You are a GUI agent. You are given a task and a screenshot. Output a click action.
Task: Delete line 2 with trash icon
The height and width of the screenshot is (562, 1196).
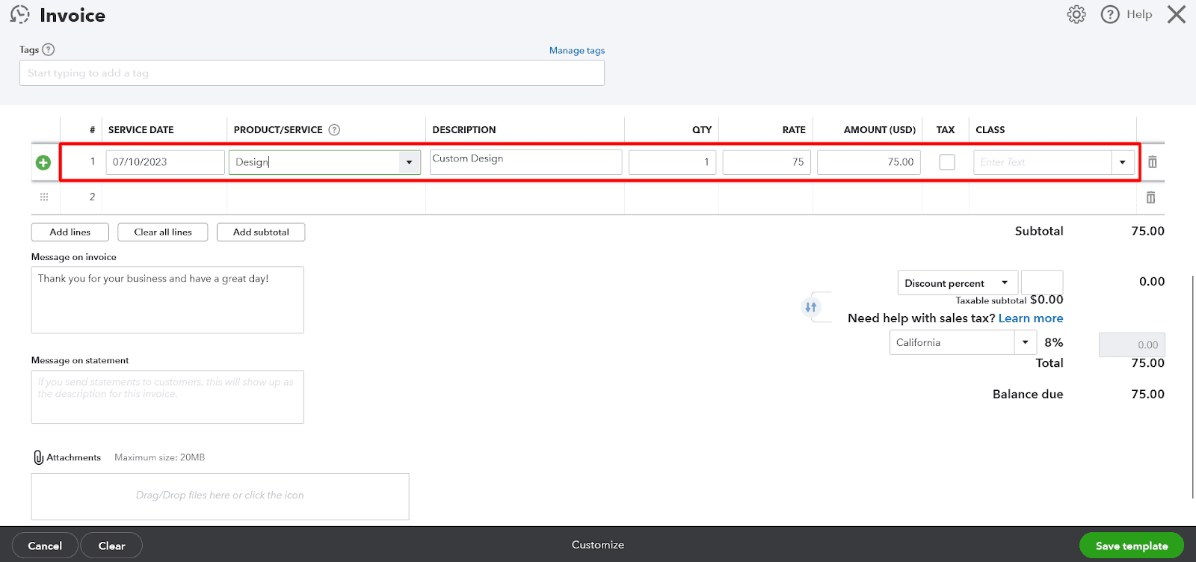tap(1150, 197)
